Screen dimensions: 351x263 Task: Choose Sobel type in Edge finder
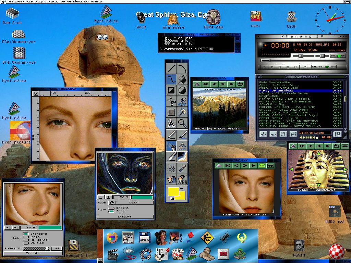(x=111, y=211)
